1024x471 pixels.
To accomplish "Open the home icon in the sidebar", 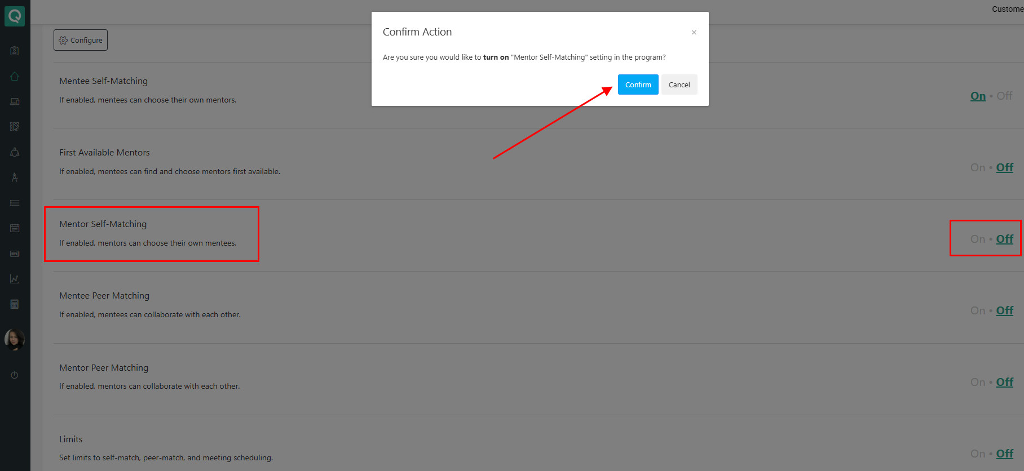I will point(15,76).
